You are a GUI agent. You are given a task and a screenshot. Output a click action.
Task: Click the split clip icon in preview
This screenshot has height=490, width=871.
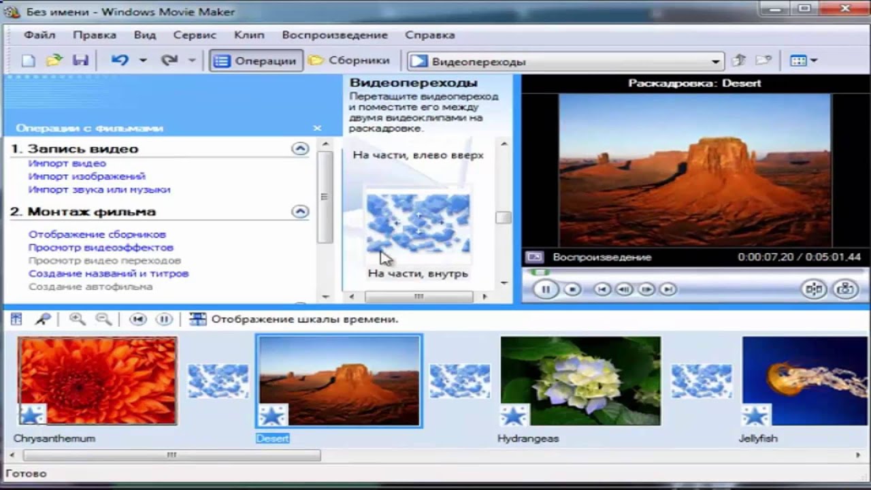(x=814, y=289)
